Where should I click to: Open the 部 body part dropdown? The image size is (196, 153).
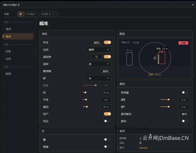click(x=99, y=78)
